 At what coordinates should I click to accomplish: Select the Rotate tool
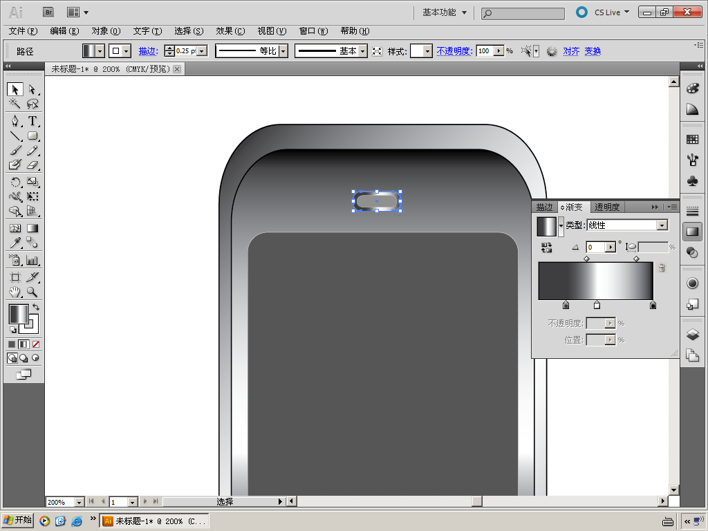click(x=15, y=182)
